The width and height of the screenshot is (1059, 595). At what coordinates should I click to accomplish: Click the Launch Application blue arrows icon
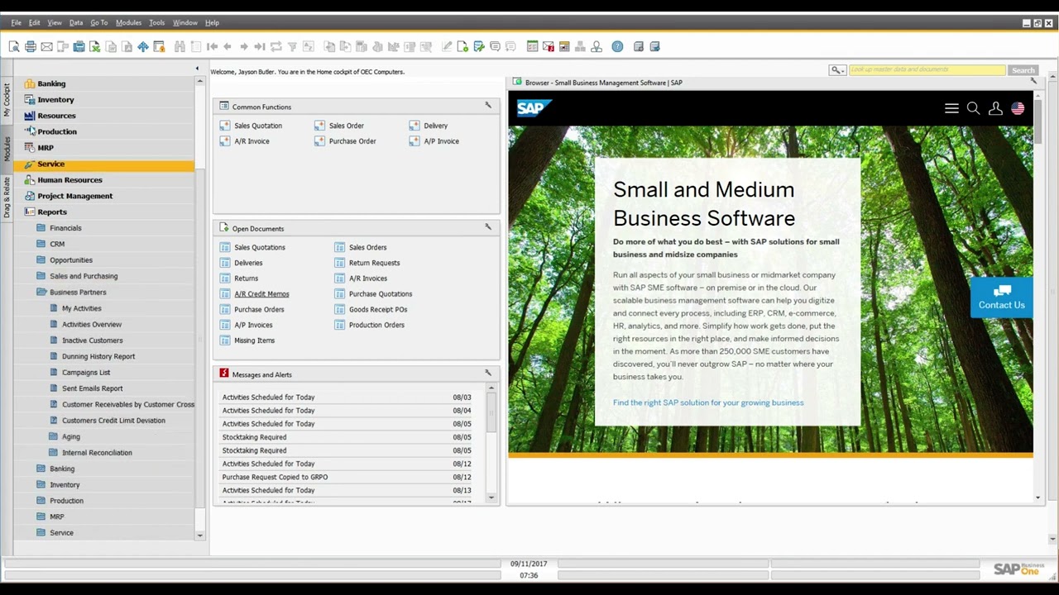[143, 47]
